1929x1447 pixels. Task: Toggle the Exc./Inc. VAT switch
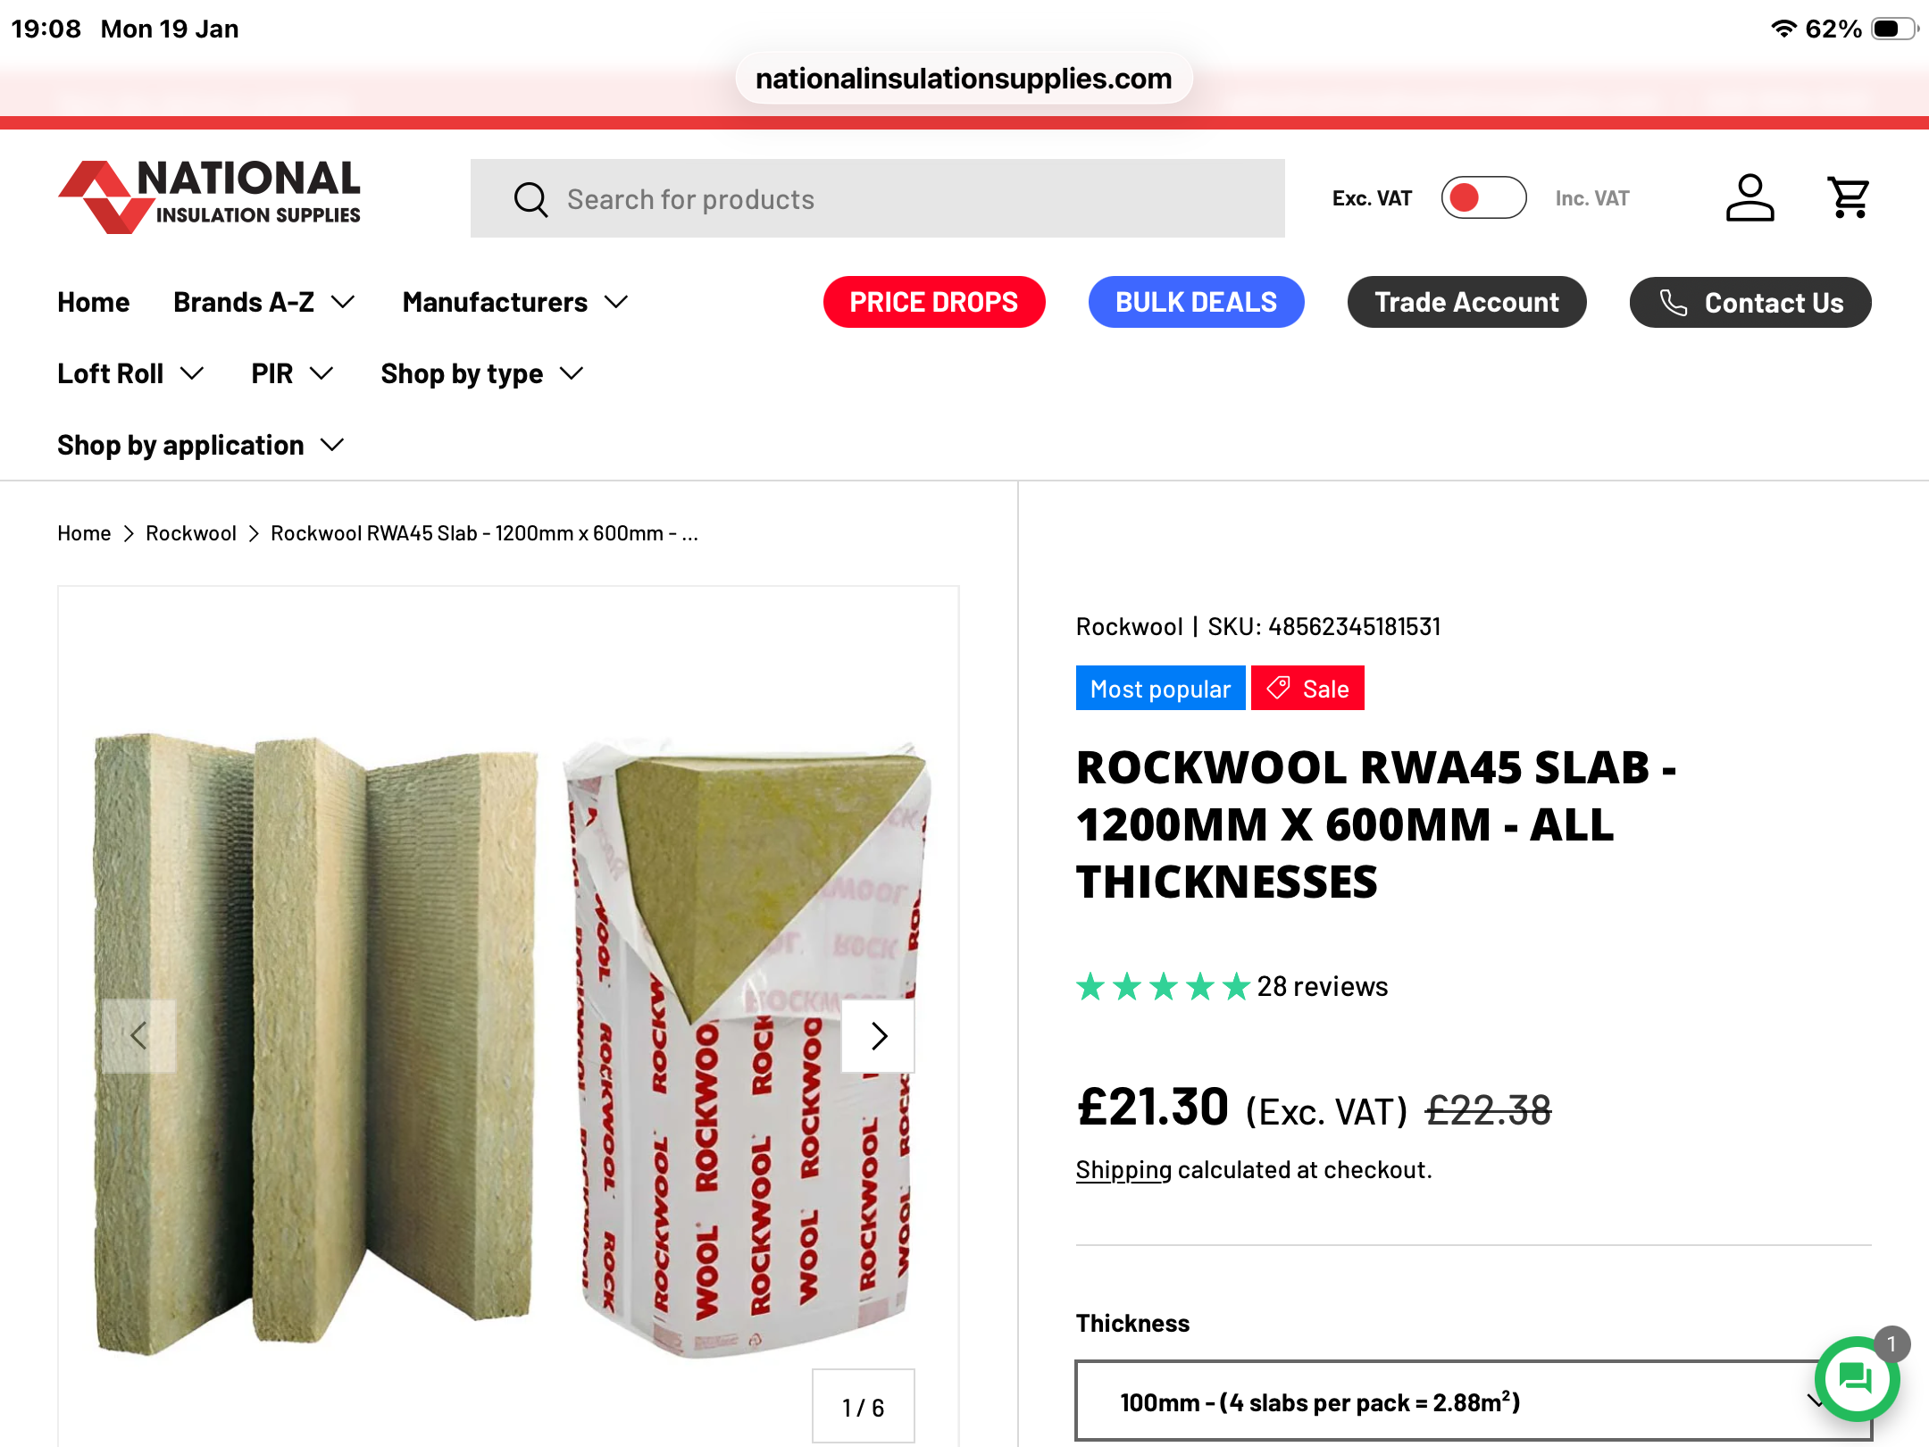pos(1483,197)
